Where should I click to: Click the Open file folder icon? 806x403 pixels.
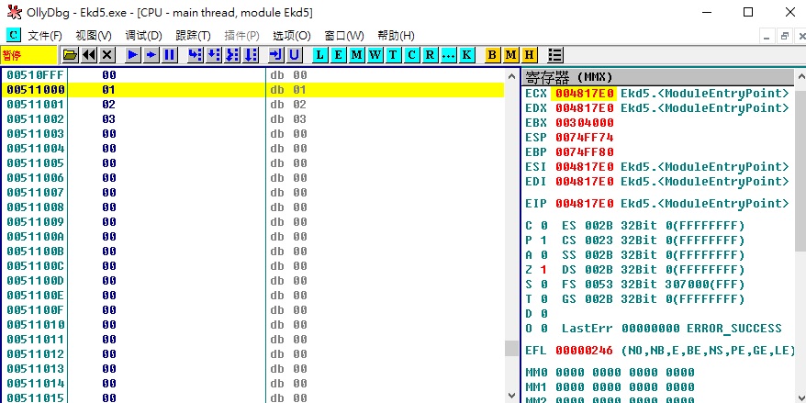click(x=70, y=55)
